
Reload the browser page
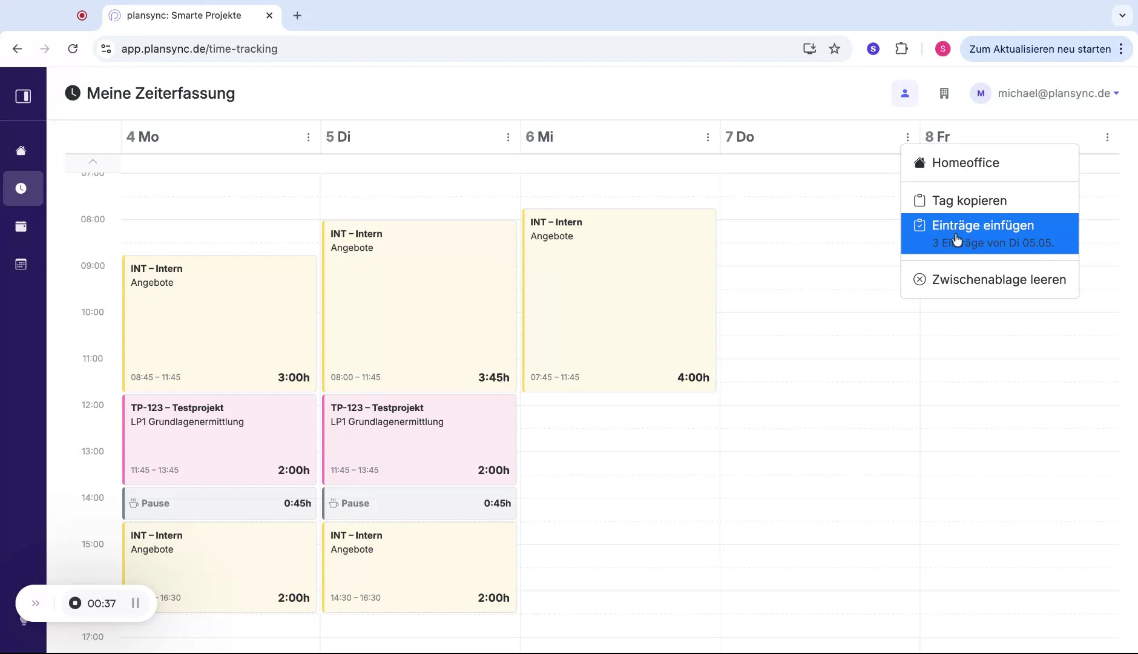[x=73, y=49]
